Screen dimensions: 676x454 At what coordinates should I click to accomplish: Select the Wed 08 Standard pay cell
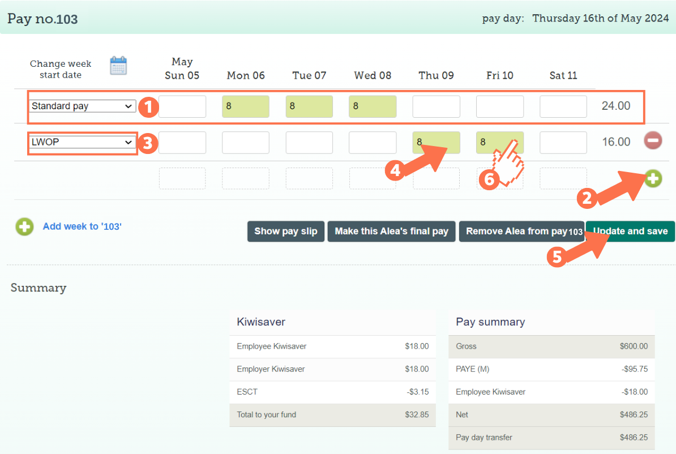(373, 106)
